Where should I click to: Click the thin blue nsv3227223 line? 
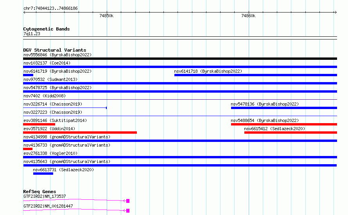click(x=180, y=116)
